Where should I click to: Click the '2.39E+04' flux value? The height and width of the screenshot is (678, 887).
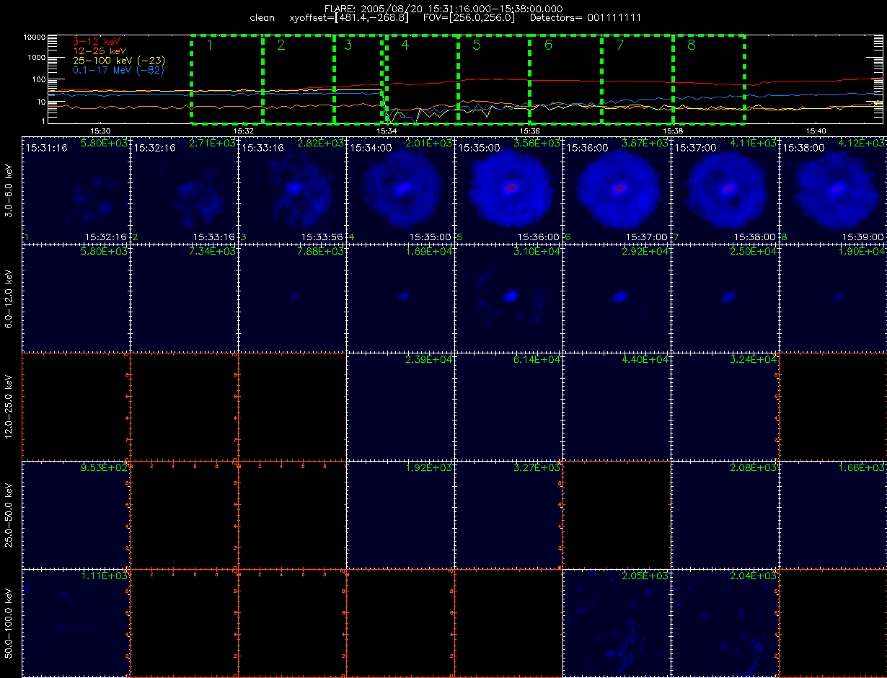[429, 360]
